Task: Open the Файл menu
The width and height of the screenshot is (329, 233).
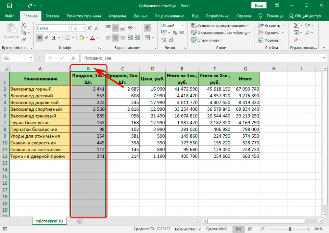Action: 10,16
